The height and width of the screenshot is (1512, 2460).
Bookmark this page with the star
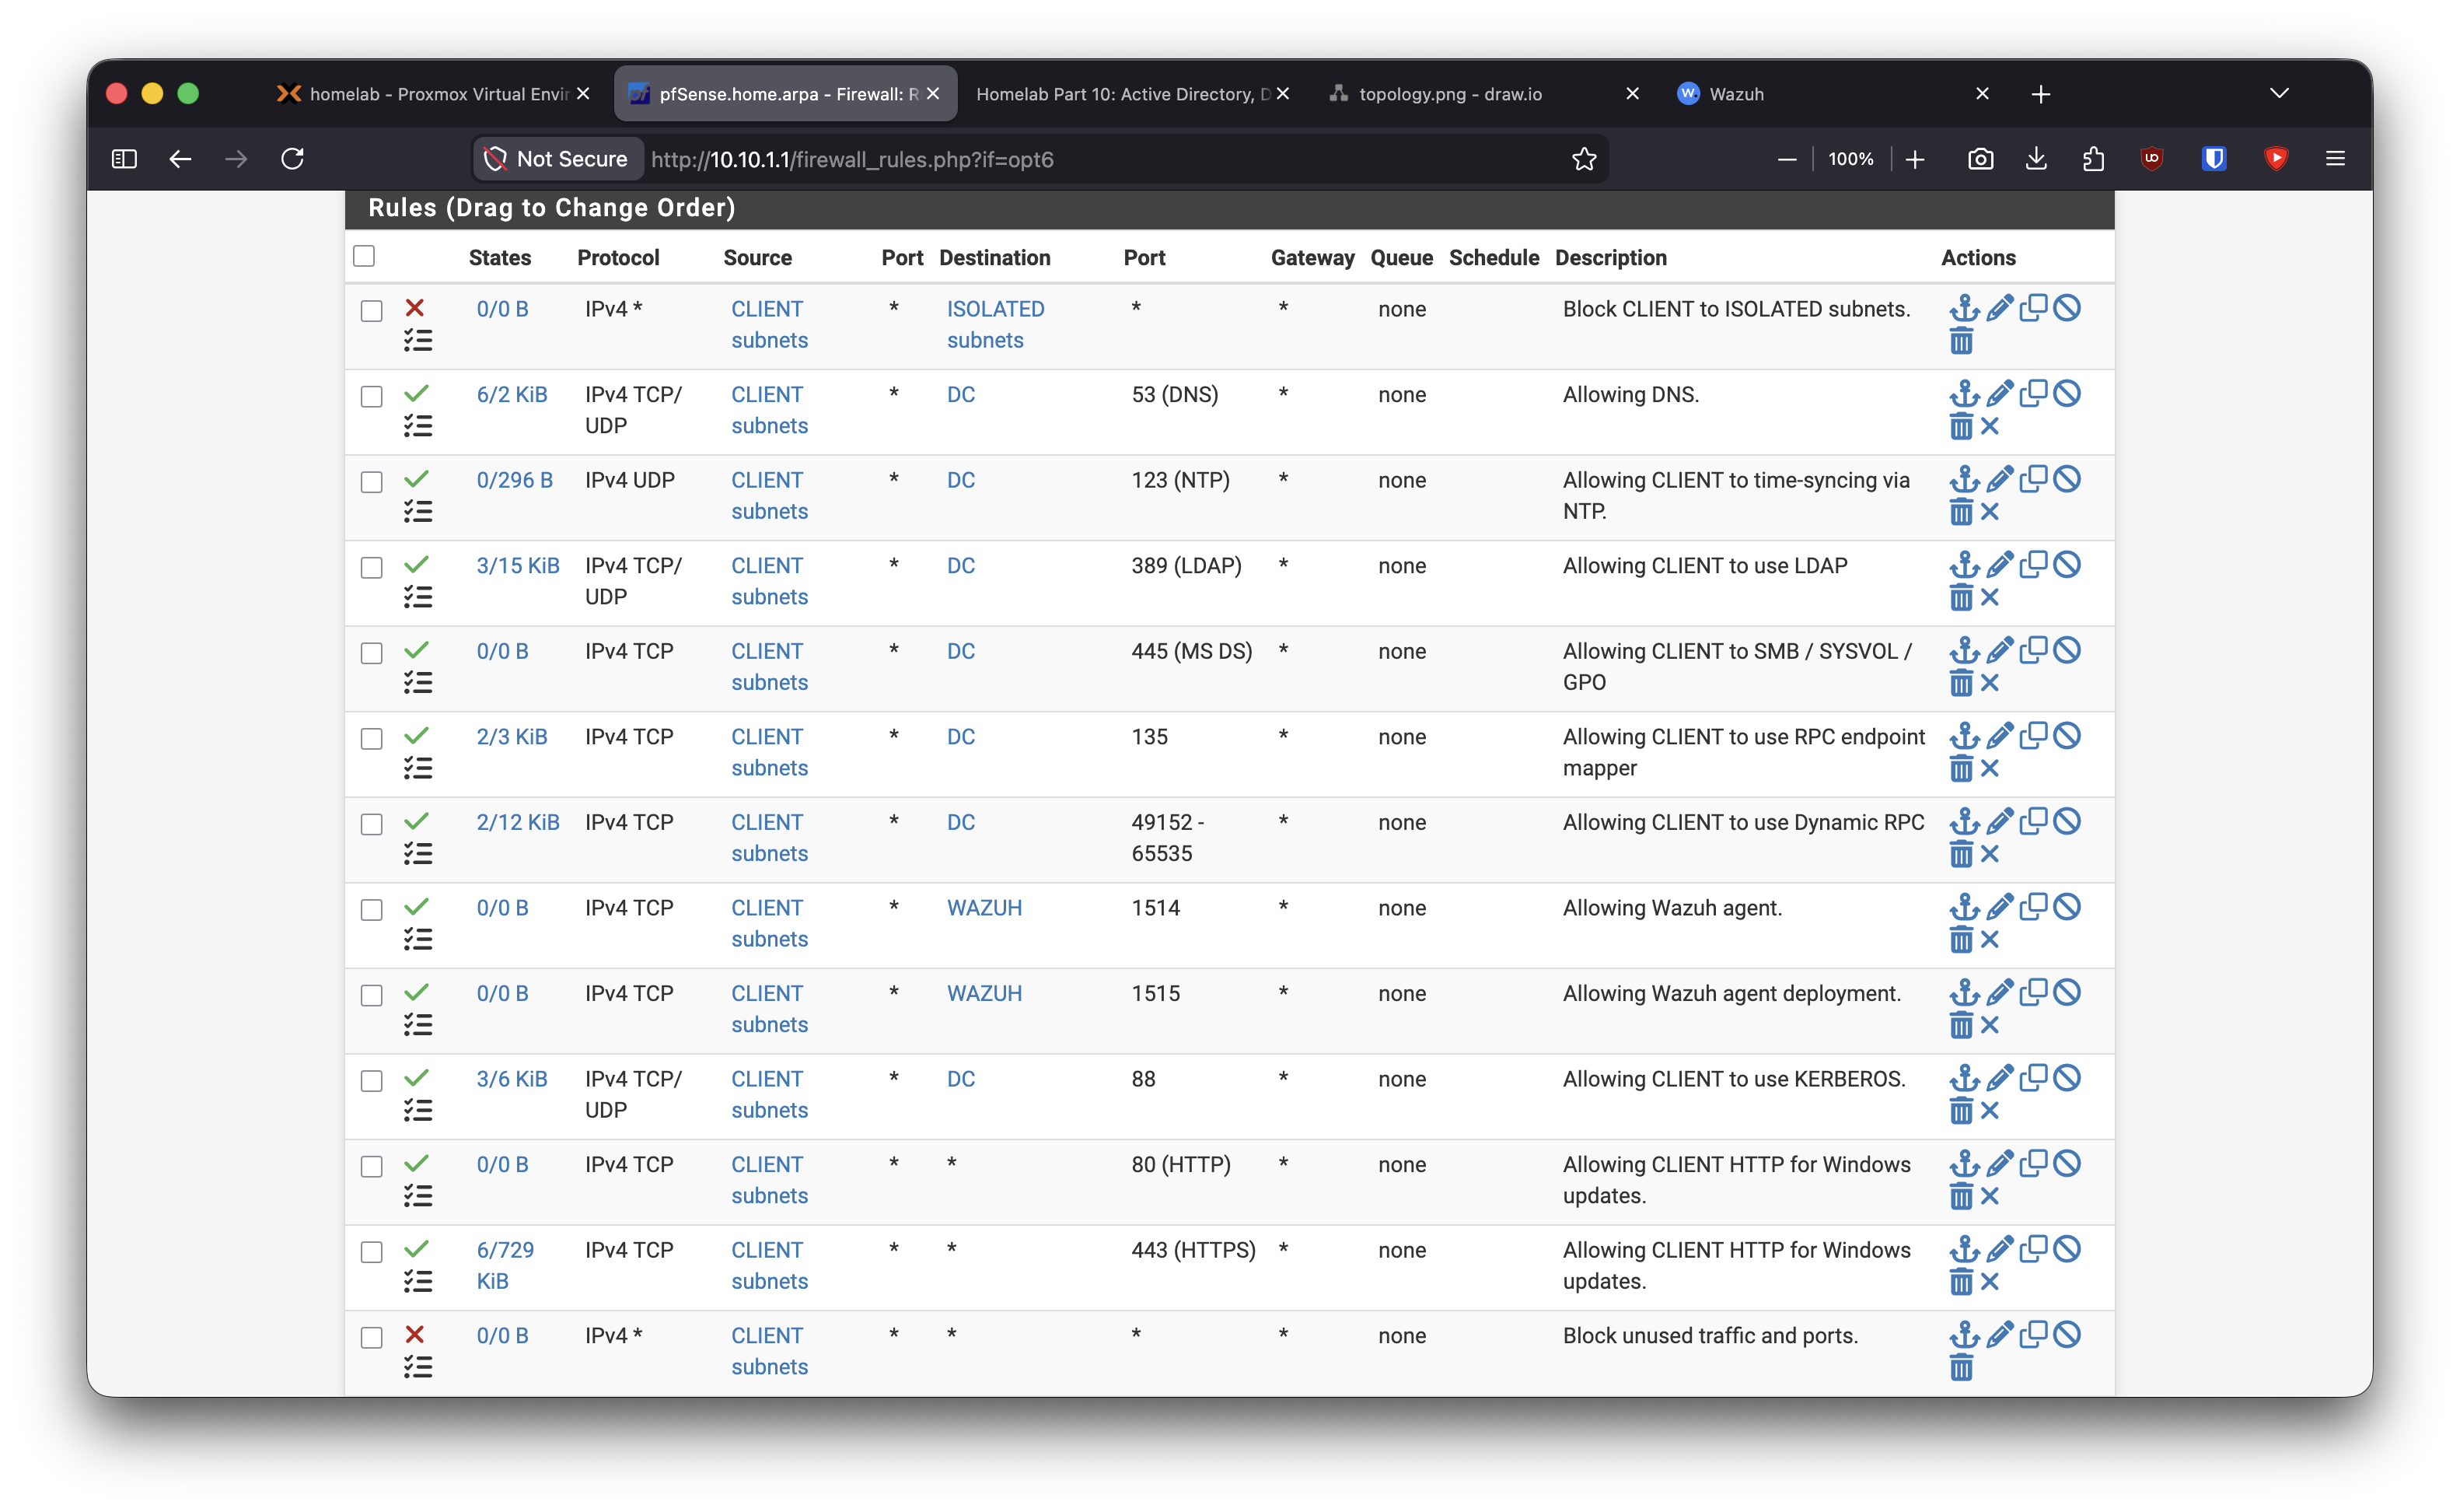[x=1583, y=158]
